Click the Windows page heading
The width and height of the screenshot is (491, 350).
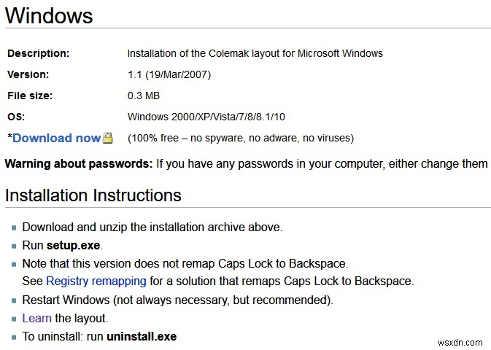coord(49,15)
